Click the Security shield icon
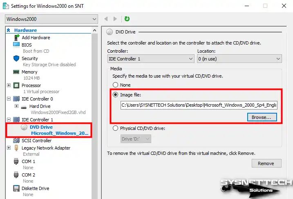The image size is (293, 199). coord(16,58)
